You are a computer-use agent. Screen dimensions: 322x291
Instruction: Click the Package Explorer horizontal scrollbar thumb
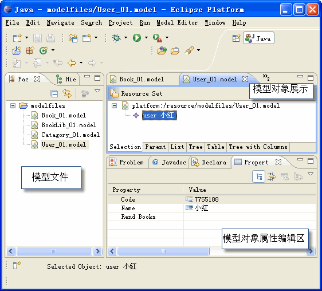coord(54,251)
